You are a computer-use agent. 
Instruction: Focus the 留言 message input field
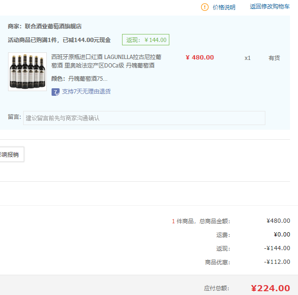tap(144, 118)
